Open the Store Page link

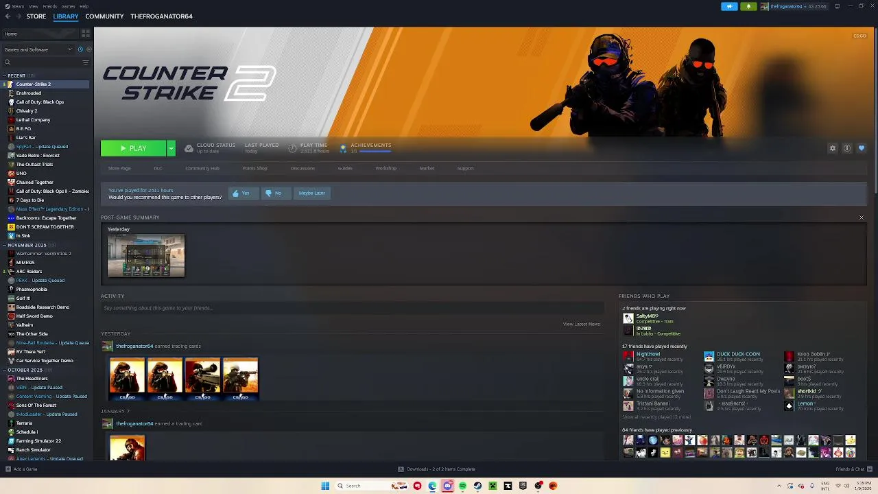coord(119,168)
